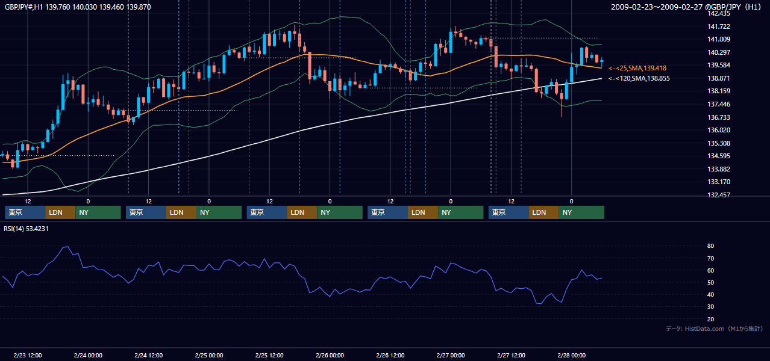Click the 2/25 12:00 time label
The width and height of the screenshot is (770, 361).
[x=269, y=356]
